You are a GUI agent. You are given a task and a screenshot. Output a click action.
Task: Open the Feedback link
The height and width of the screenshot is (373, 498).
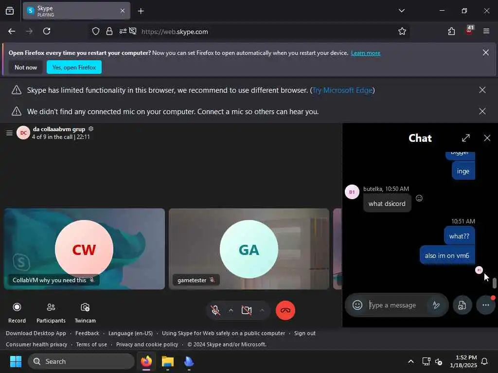(x=88, y=333)
